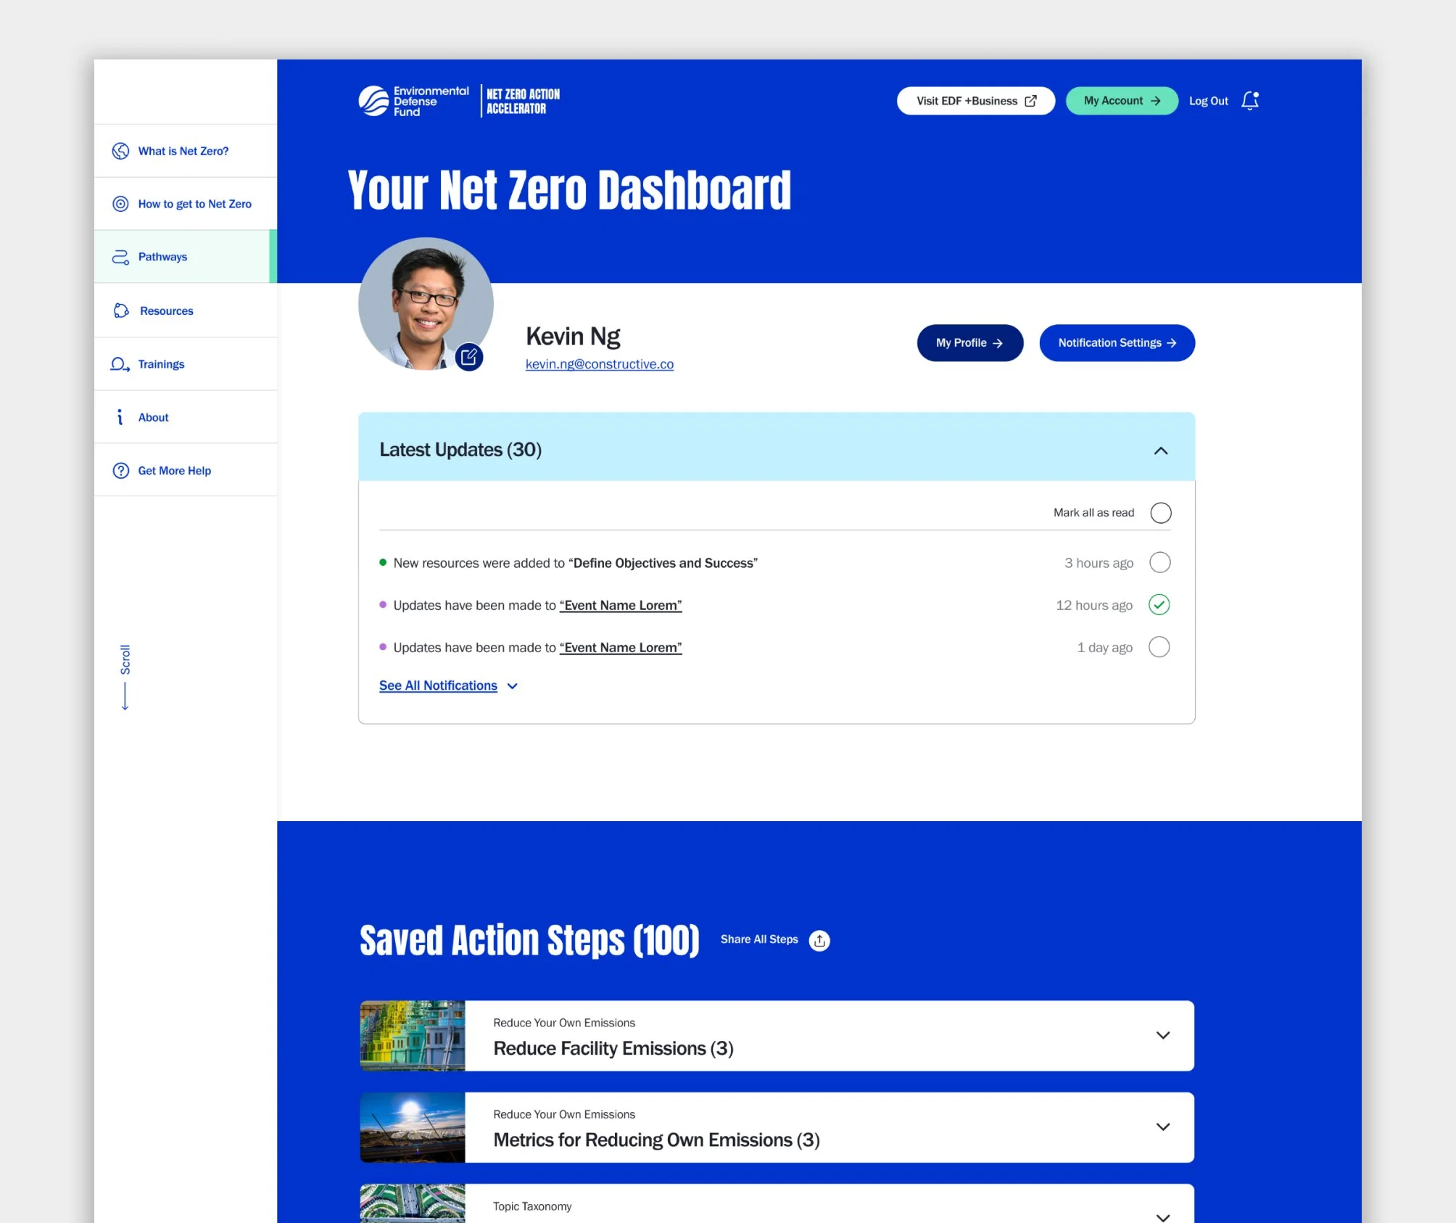Click the Get More Help question icon
Screen dimensions: 1456x1223
[120, 471]
